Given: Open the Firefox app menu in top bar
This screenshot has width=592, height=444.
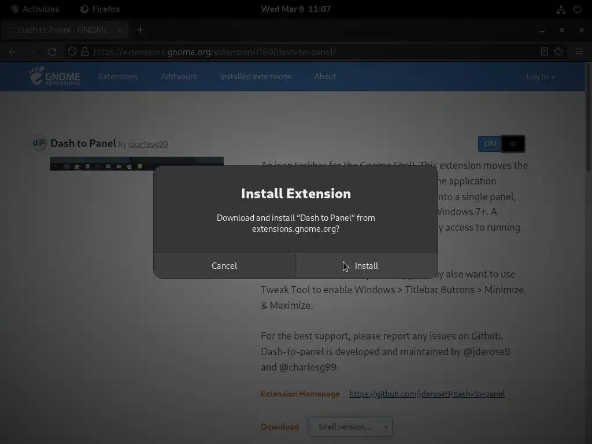Looking at the screenshot, I should [x=101, y=9].
